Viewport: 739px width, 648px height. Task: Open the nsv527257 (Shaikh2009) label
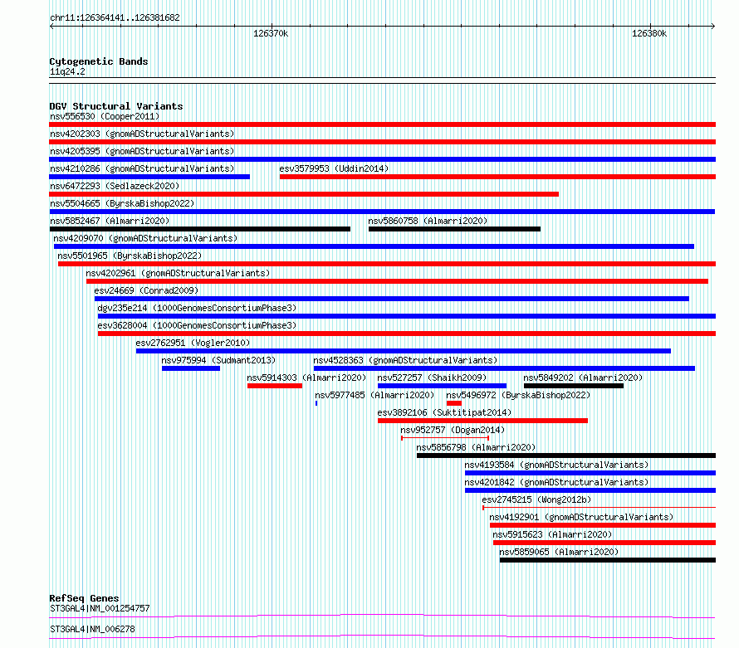point(432,378)
